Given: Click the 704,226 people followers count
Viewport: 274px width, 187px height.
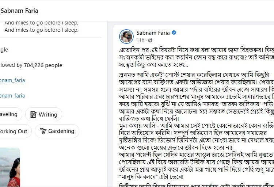Looking at the screenshot, I should (43, 65).
